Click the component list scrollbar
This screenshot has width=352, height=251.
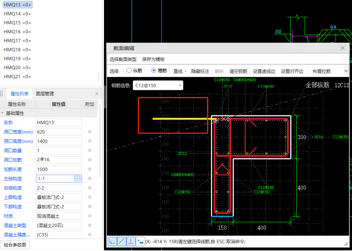point(98,77)
